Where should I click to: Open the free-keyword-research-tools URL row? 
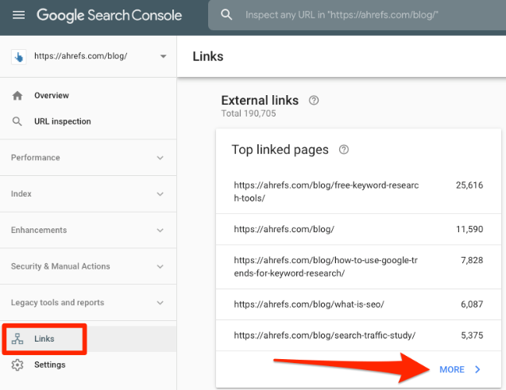(x=358, y=192)
